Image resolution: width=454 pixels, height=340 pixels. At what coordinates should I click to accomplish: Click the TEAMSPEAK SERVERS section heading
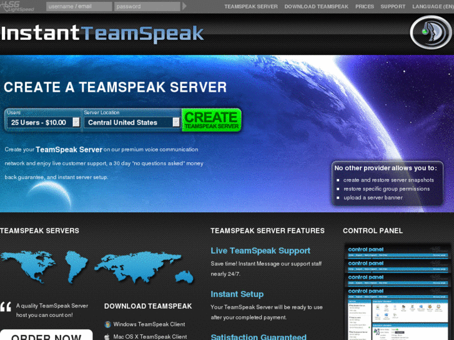point(40,231)
